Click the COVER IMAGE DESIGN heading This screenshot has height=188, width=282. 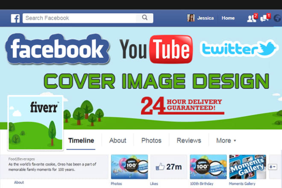coord(156,81)
